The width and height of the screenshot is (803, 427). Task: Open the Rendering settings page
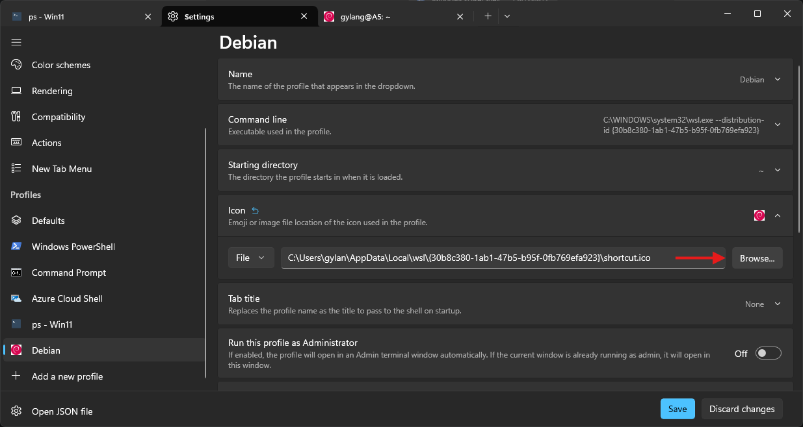[52, 91]
